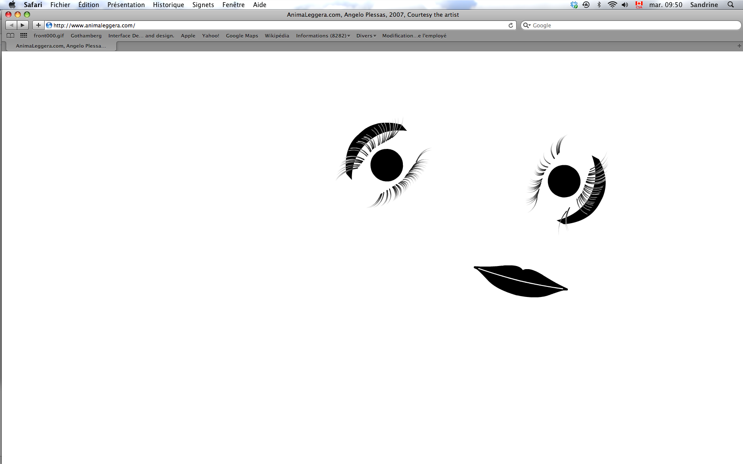Open the Apple bookmark
The height and width of the screenshot is (464, 743).
click(188, 36)
